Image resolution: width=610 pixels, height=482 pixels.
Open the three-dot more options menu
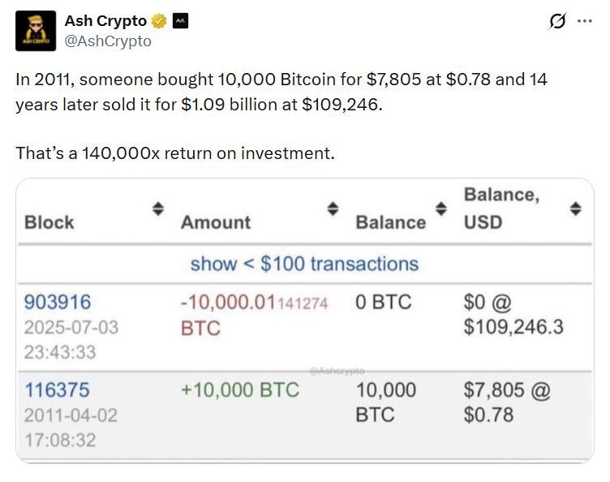(584, 22)
